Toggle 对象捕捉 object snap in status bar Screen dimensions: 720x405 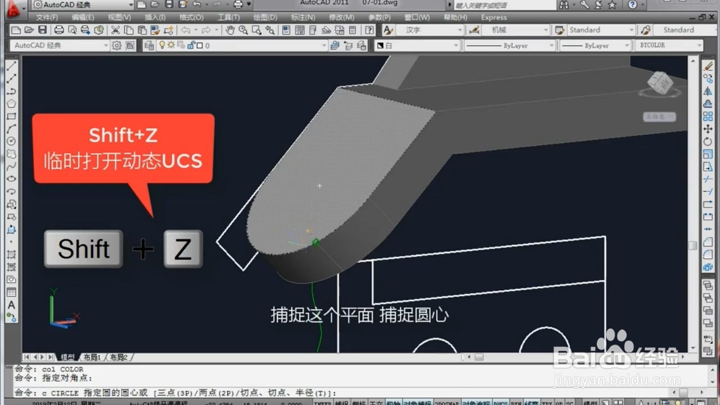coord(417,402)
